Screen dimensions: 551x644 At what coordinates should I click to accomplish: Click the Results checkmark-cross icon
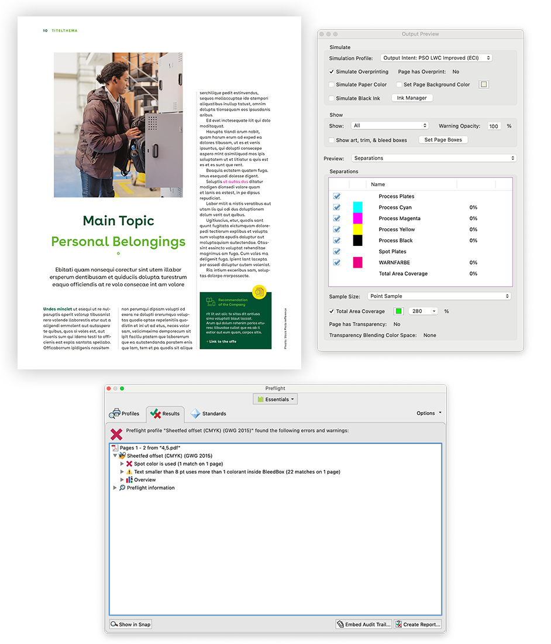click(155, 413)
